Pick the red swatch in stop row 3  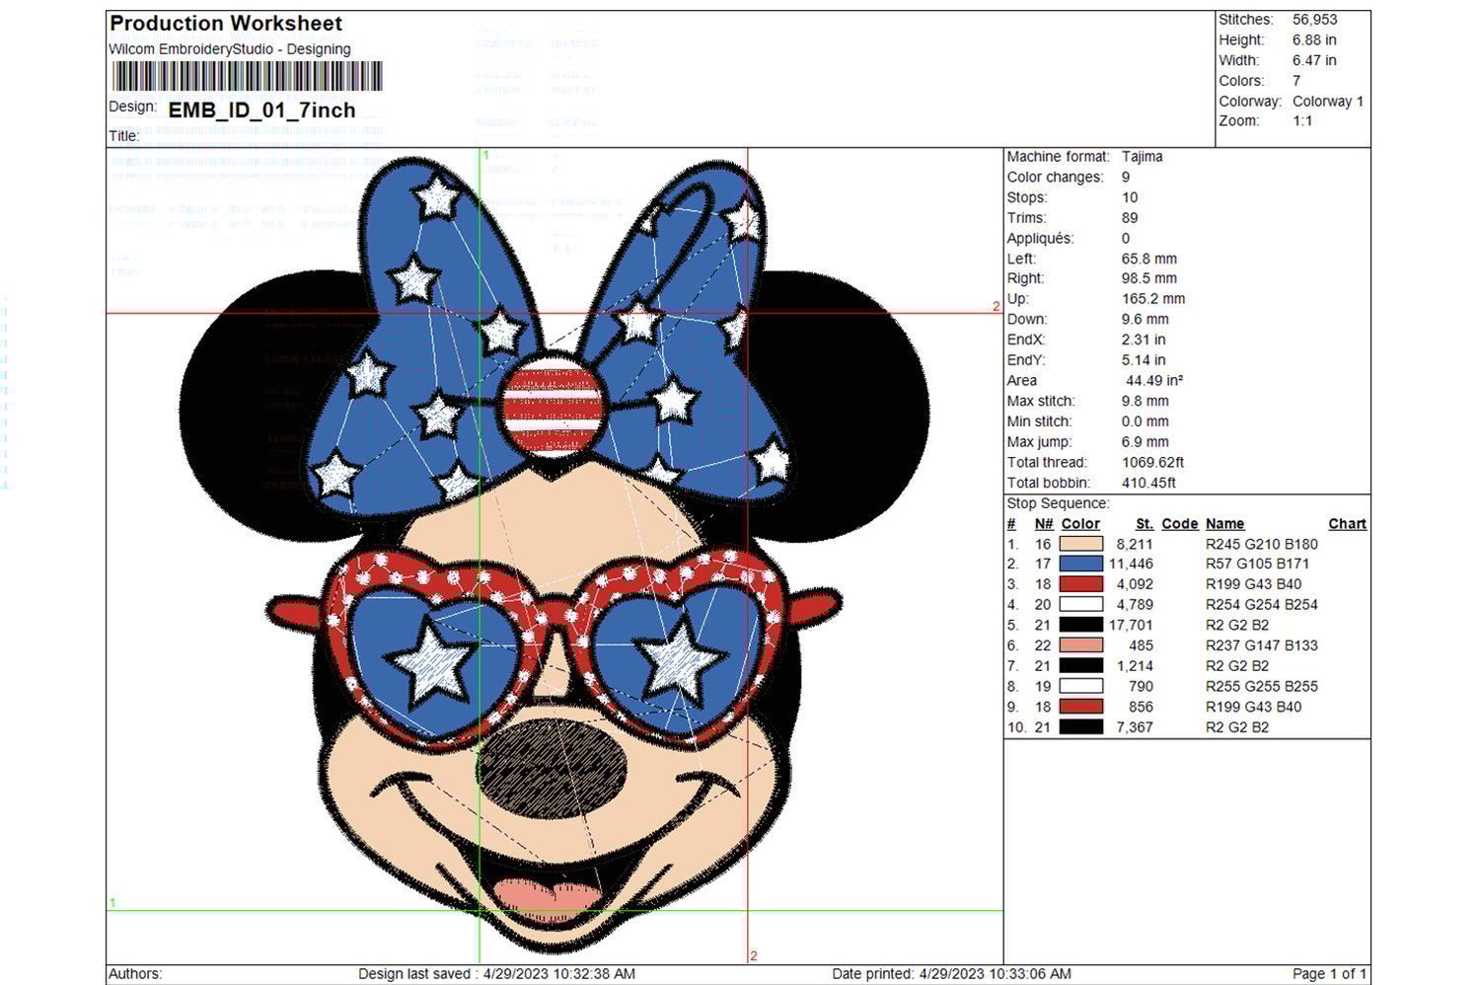click(x=1080, y=584)
